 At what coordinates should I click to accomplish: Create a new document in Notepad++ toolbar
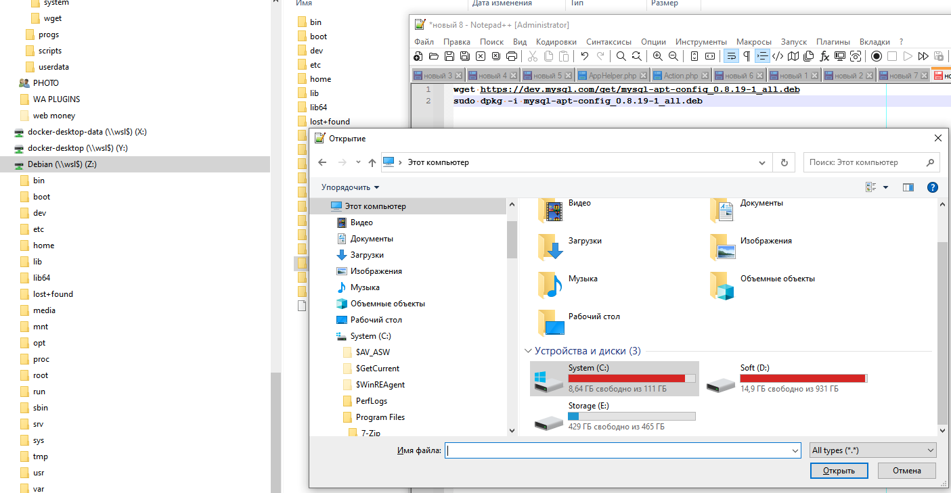coord(418,56)
